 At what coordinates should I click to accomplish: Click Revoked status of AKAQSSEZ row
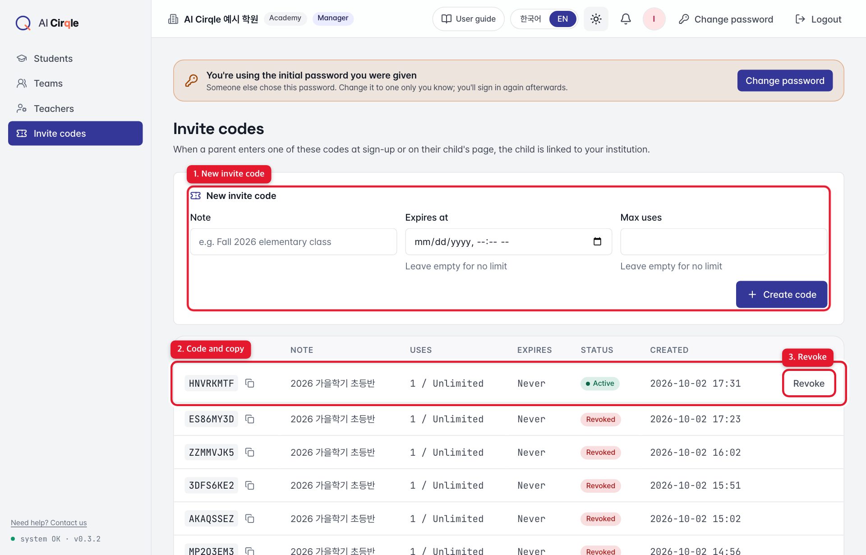[600, 518]
